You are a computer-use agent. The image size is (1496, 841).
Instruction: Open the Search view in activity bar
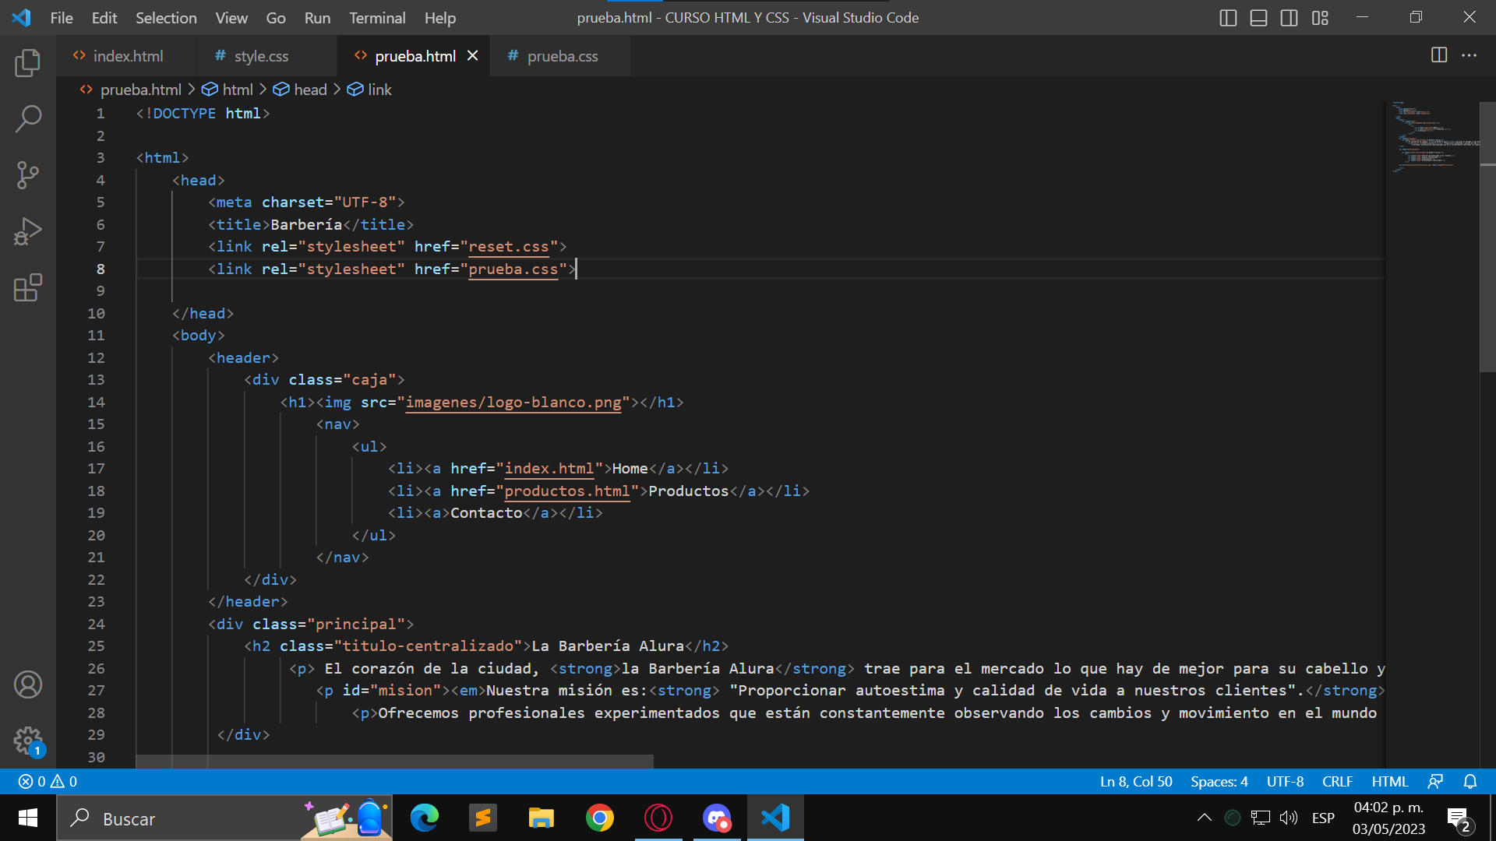pos(28,119)
